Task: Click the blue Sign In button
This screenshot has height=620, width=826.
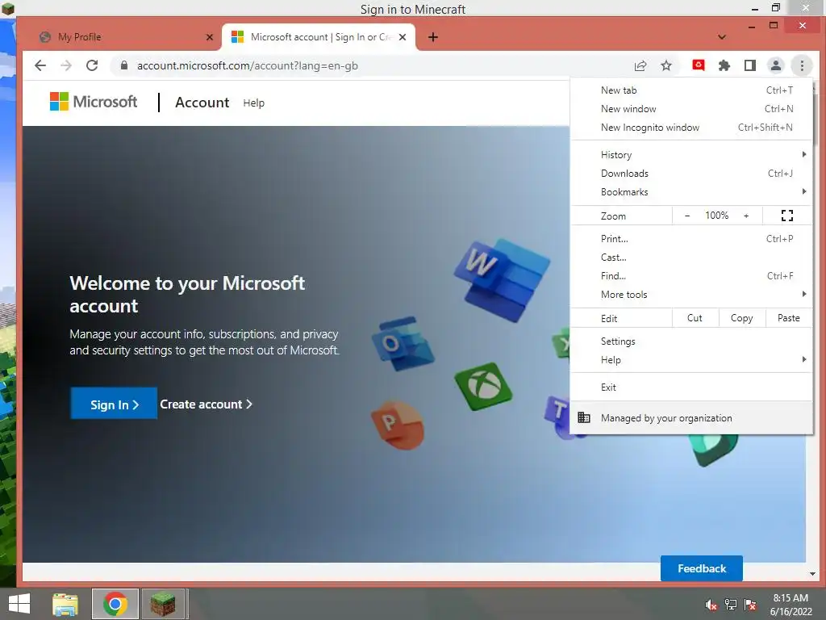Action: [x=114, y=404]
